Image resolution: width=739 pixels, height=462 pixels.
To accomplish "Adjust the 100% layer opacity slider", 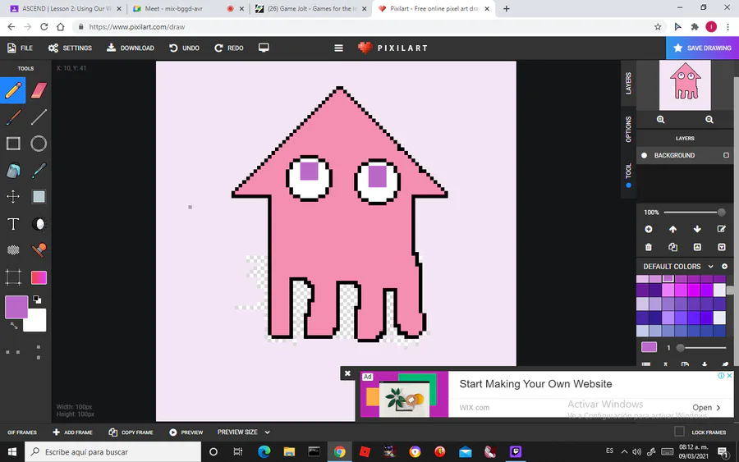I will point(694,213).
